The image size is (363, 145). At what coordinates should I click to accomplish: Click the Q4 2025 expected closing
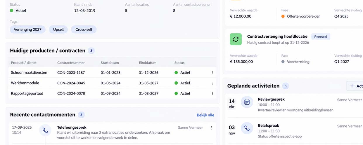coord(341,17)
